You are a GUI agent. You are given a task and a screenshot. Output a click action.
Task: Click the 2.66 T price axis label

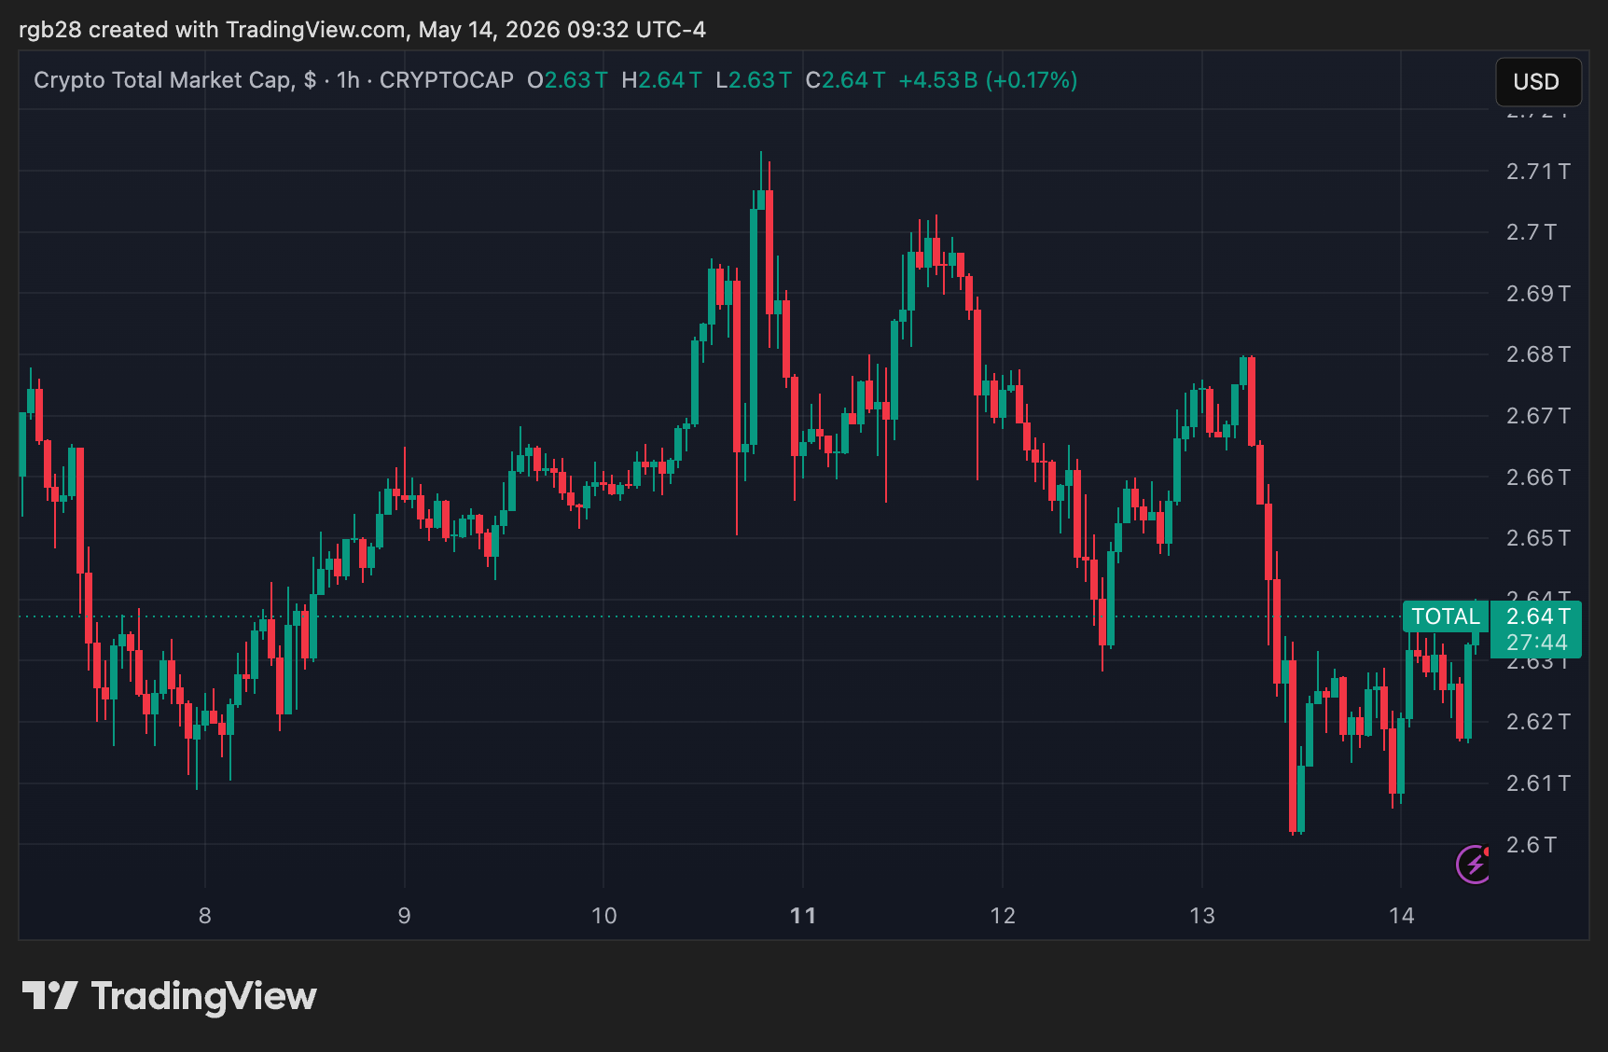(x=1538, y=478)
